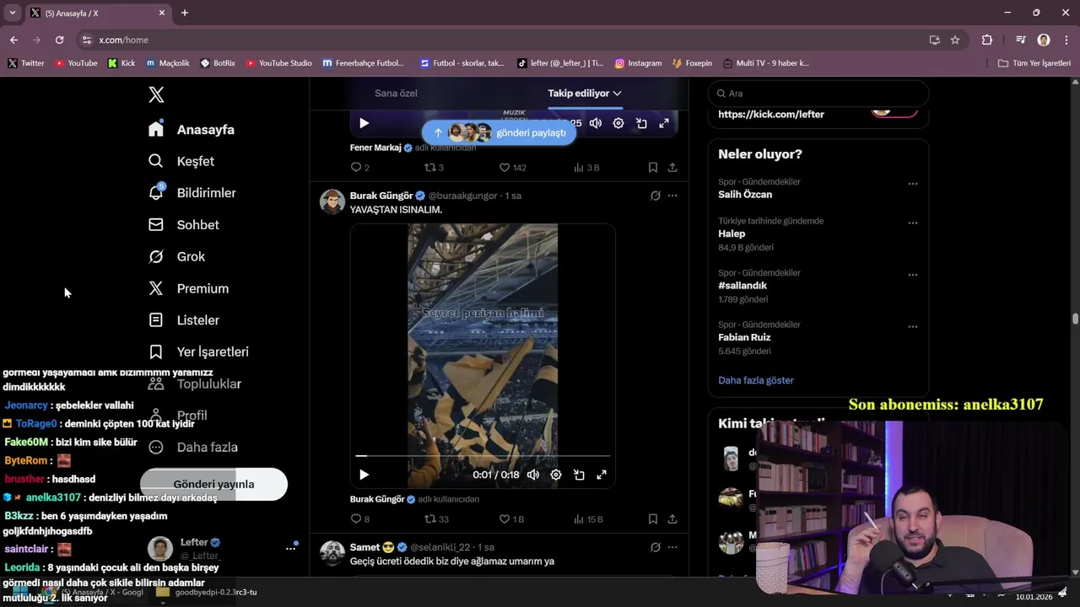View analytics of Burak Güngör post

(x=588, y=519)
